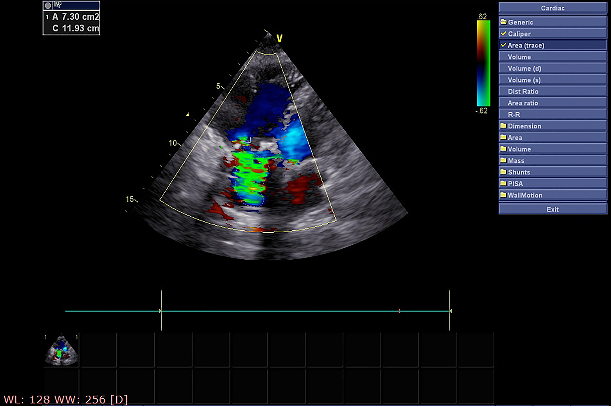Toggle the Area (trace) checkmark
The width and height of the screenshot is (611, 406).
point(504,45)
